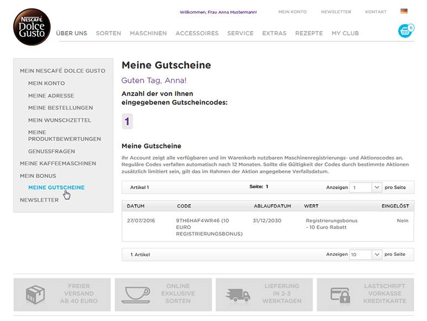Screen dimensions: 427x321
Task: Click the expiry date 31/12/2030
Action: click(x=267, y=221)
